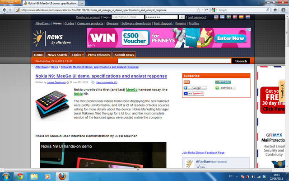Screen dimensions: 289x181
Task: Reload the page with the refresh icon
Action: tap(207, 10)
